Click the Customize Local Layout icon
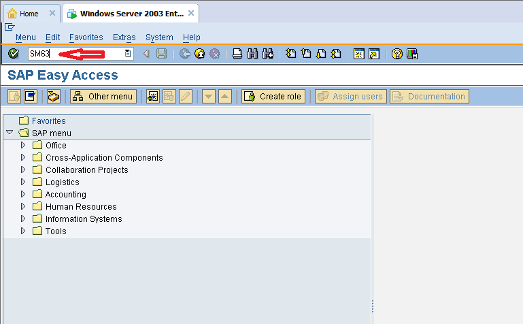523x324 pixels. [x=412, y=54]
